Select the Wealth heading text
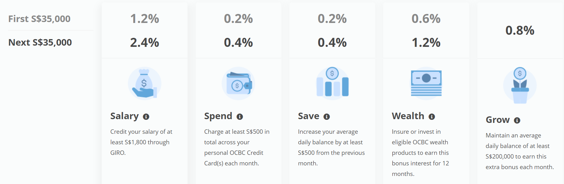The image size is (564, 184). tap(408, 116)
